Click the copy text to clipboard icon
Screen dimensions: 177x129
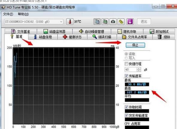[97, 22]
